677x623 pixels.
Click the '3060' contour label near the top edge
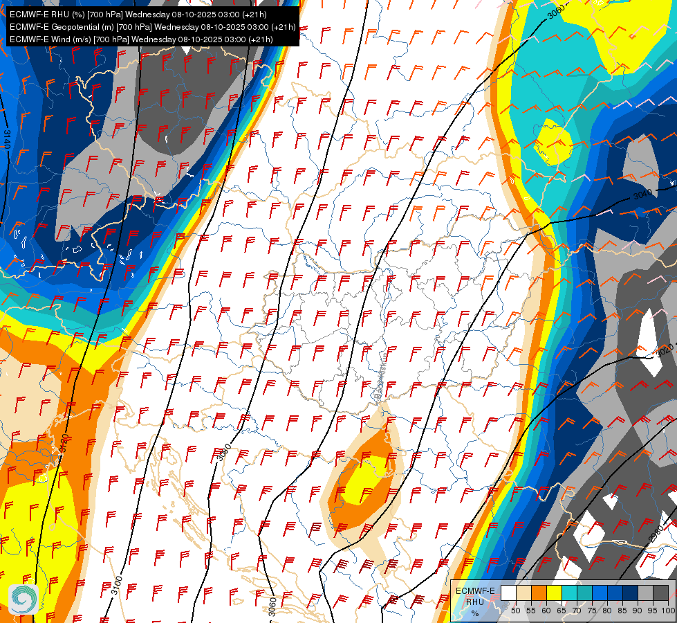point(556,12)
